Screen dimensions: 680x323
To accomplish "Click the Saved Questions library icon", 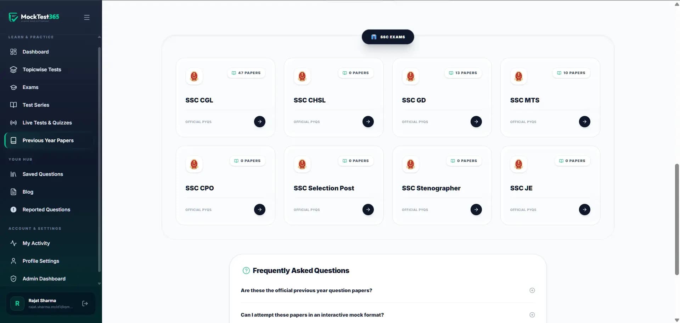I will coord(13,174).
